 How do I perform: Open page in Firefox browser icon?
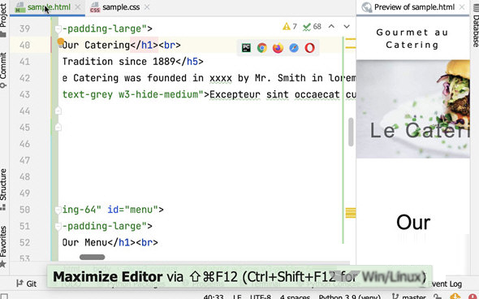pyautogui.click(x=278, y=48)
